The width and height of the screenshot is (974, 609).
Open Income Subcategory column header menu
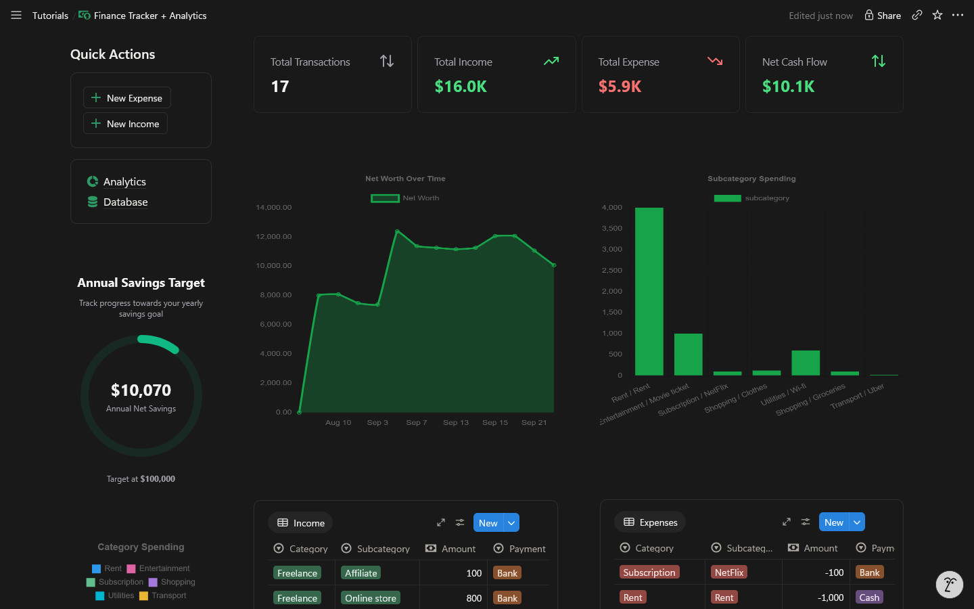[375, 549]
